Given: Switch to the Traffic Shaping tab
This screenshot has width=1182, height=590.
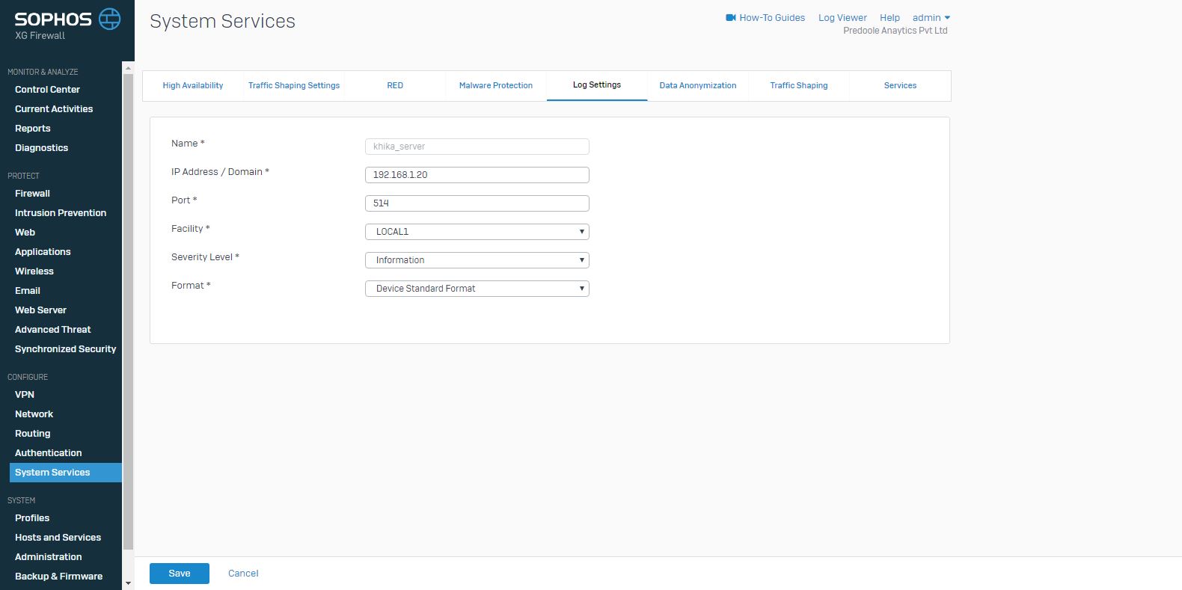Looking at the screenshot, I should [799, 85].
